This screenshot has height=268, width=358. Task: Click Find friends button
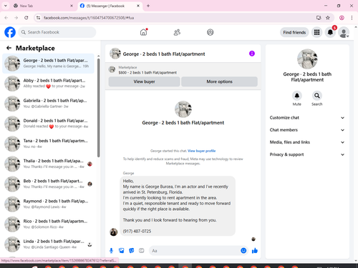click(294, 32)
